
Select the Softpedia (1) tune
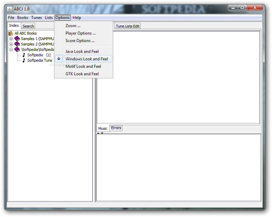click(39, 55)
